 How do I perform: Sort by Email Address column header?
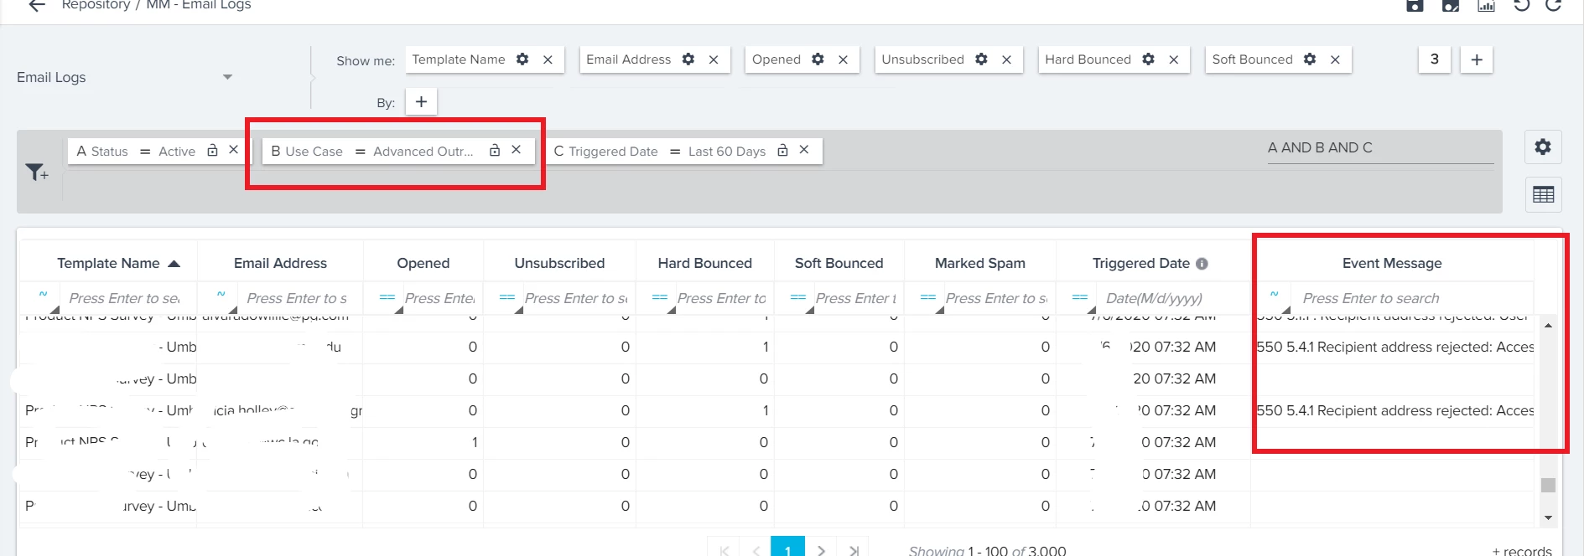pos(280,263)
